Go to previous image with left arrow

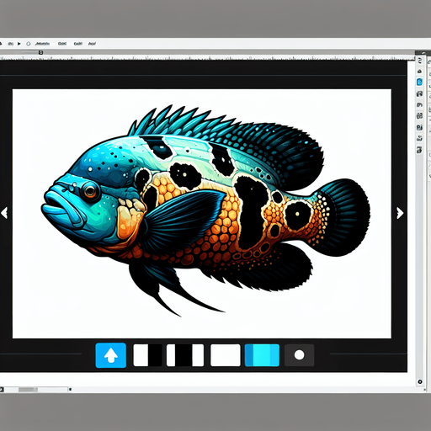4,213
